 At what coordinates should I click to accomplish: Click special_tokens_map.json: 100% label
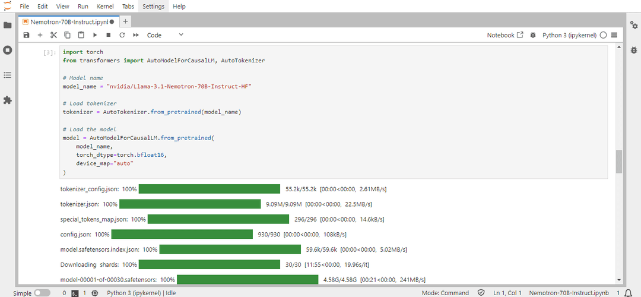pos(103,219)
